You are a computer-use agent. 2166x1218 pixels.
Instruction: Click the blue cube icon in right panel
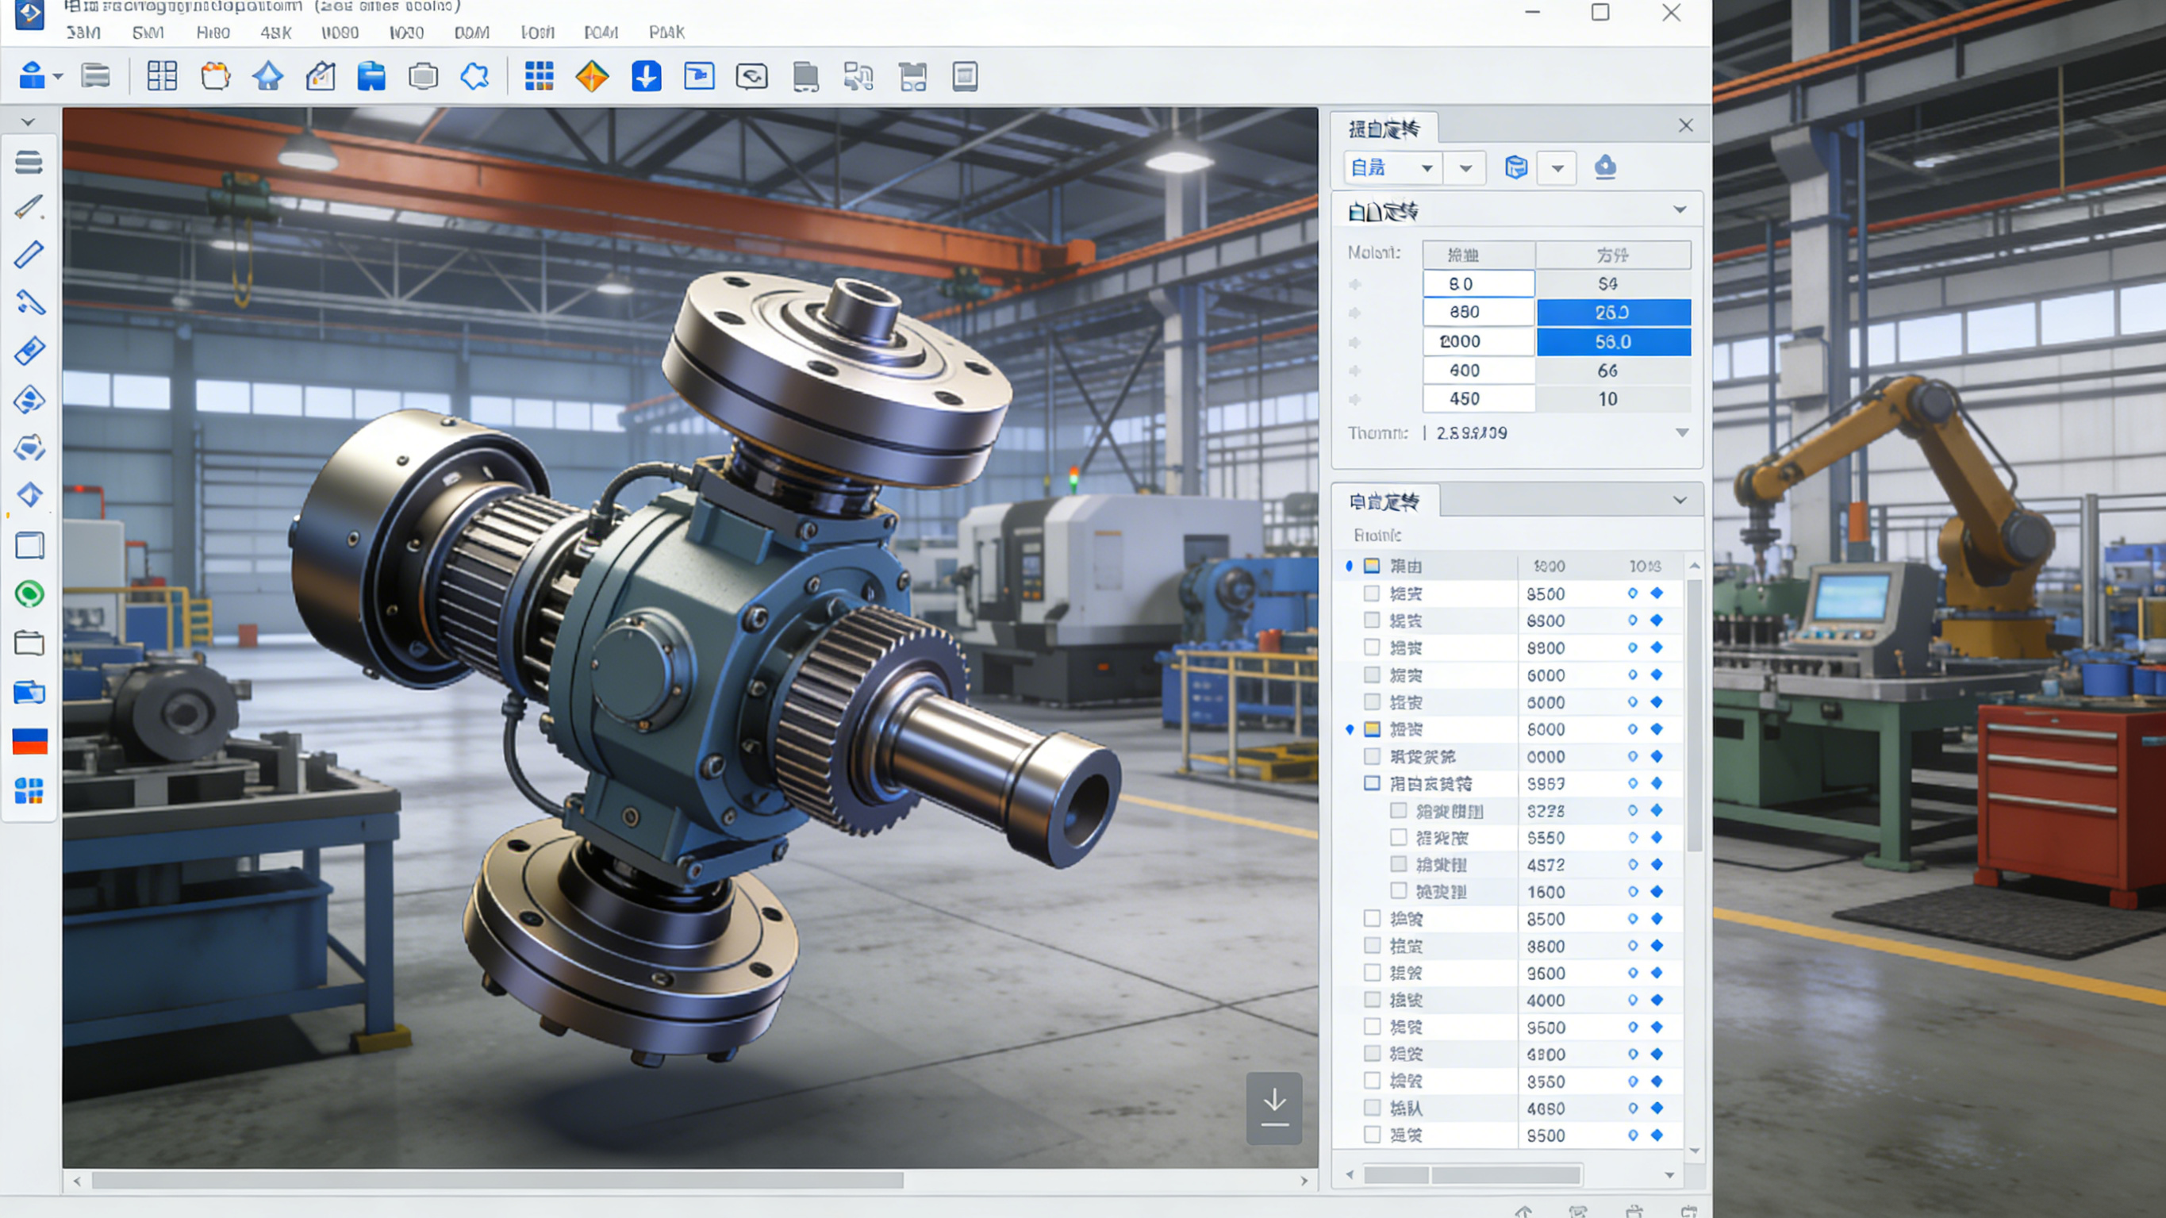point(1515,167)
